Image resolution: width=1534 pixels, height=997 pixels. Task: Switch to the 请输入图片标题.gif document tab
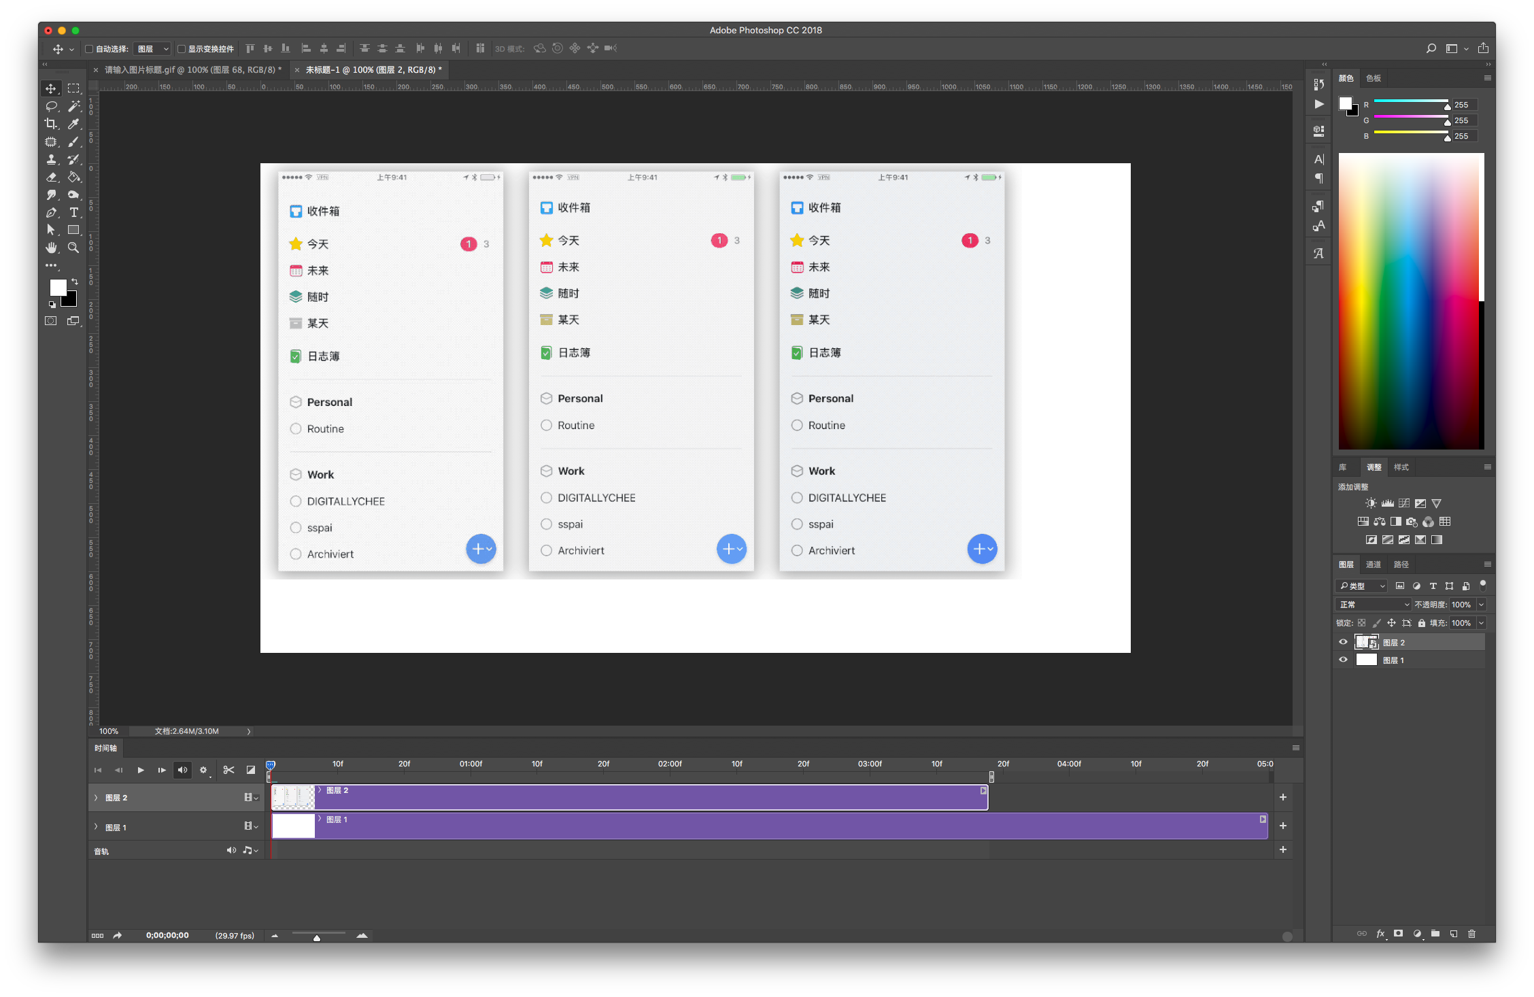[x=192, y=69]
